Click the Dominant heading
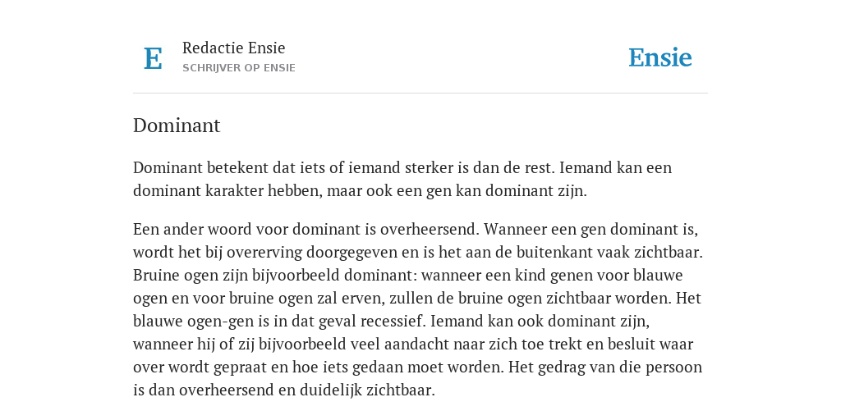Viewport: 841px width, 420px height. click(177, 126)
